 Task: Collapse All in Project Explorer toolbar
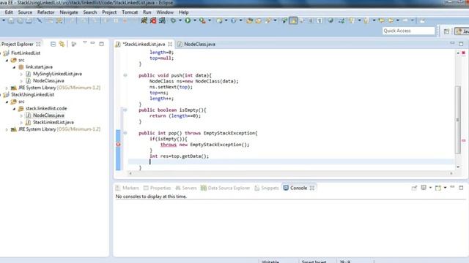[x=53, y=44]
